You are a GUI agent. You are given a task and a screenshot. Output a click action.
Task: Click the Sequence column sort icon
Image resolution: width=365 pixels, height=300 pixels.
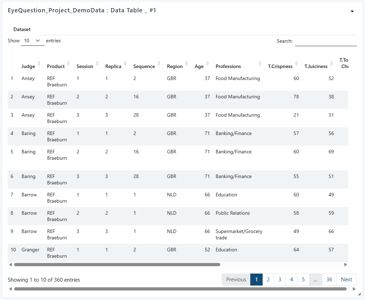tap(159, 63)
